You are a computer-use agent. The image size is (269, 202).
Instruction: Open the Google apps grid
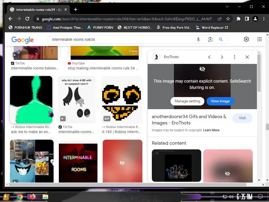point(259,39)
